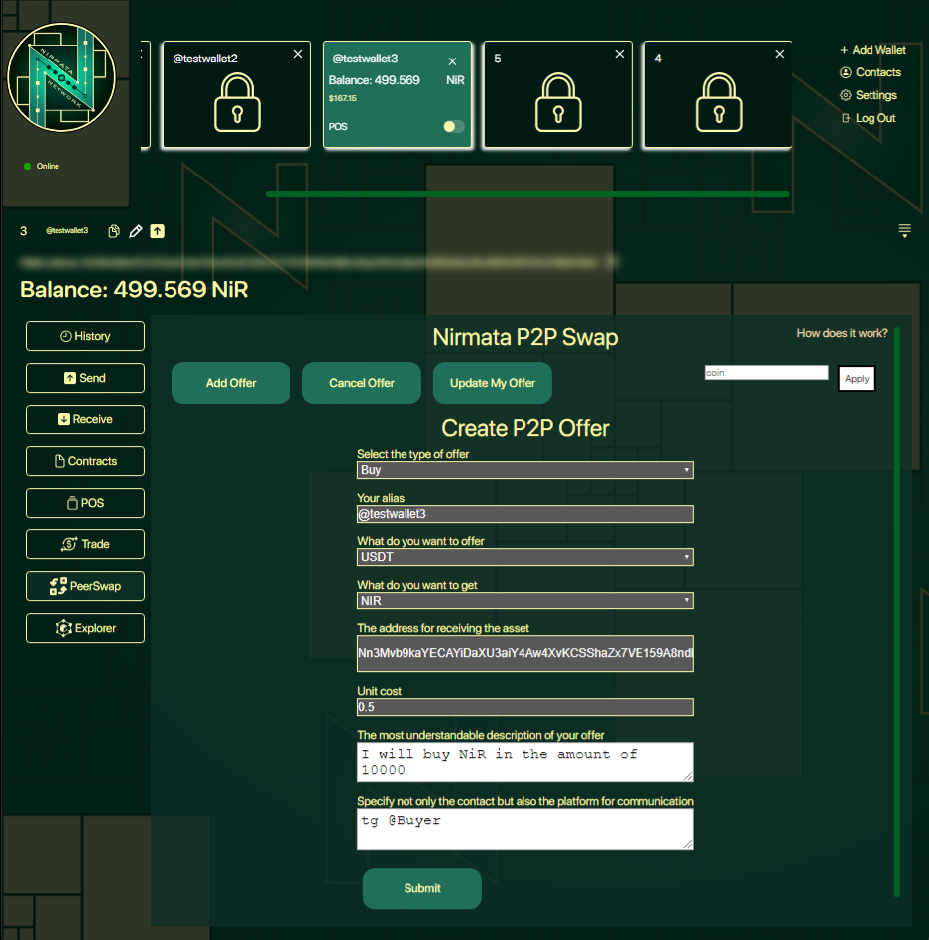
Task: Open the Explorer sidebar item
Action: point(85,628)
